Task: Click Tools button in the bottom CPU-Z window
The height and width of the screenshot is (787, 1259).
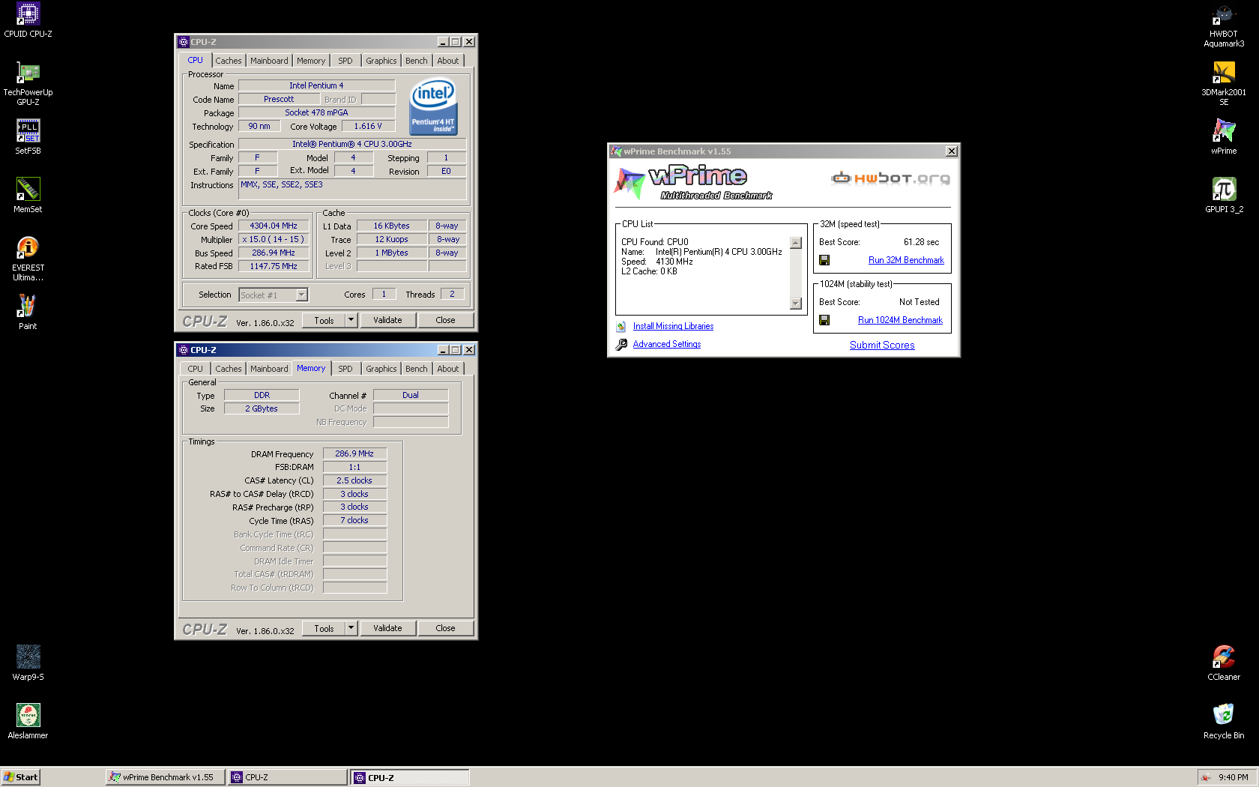Action: click(x=324, y=628)
